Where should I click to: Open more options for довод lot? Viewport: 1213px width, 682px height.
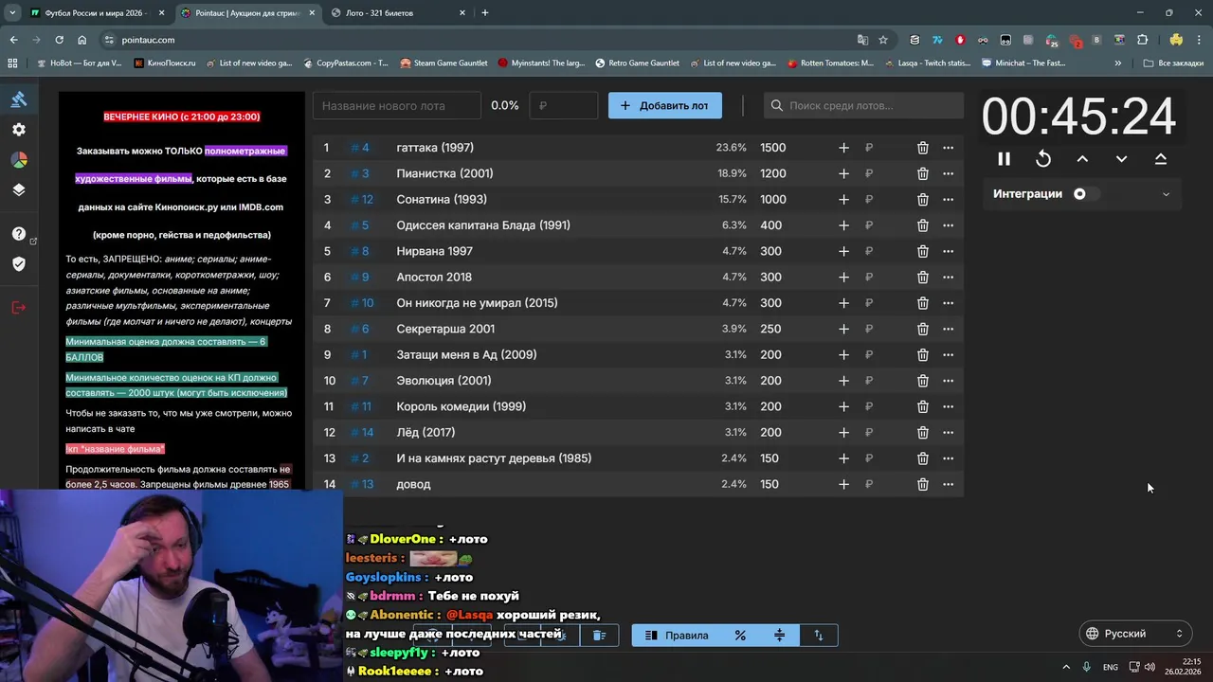pyautogui.click(x=948, y=484)
